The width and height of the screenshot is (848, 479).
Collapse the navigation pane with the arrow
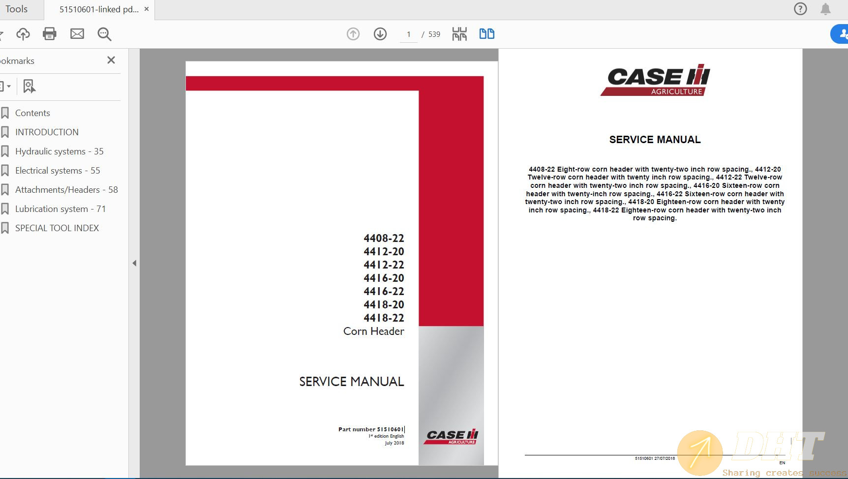(134, 263)
